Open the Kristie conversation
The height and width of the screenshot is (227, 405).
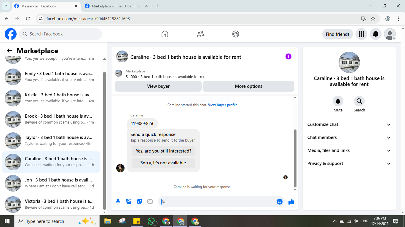(x=51, y=98)
